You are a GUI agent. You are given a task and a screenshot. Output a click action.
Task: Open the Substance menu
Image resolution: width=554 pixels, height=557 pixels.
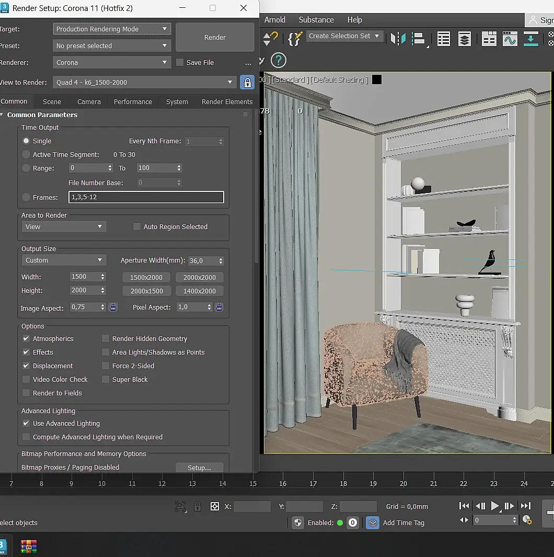tap(316, 20)
